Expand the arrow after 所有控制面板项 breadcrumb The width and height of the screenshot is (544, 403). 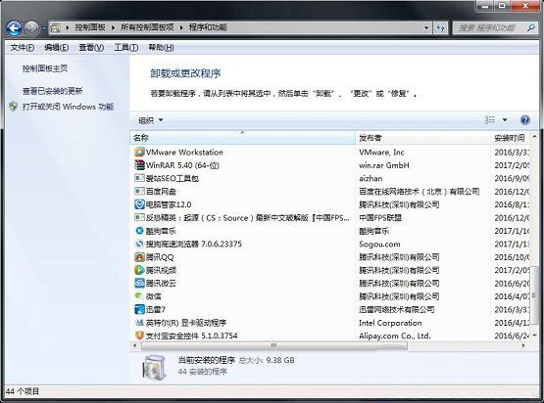181,27
